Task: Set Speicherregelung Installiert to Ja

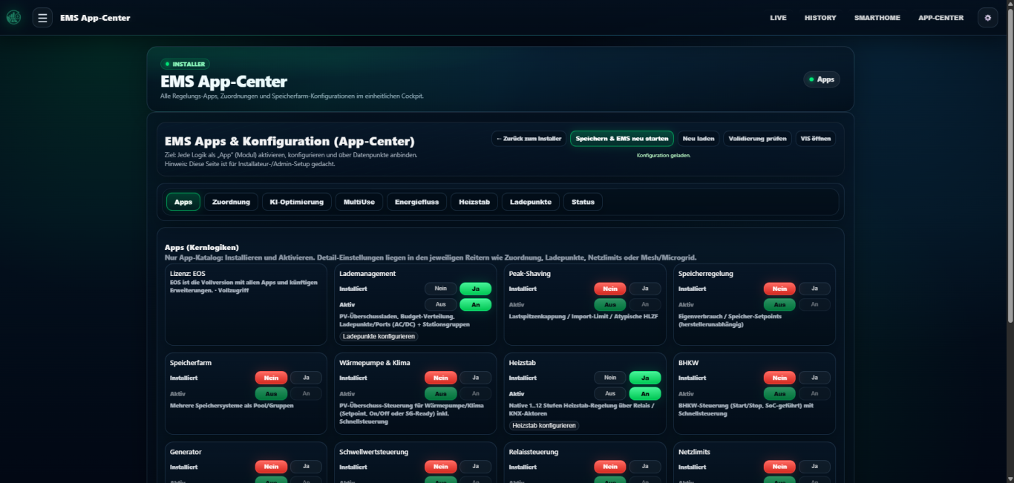Action: point(814,289)
